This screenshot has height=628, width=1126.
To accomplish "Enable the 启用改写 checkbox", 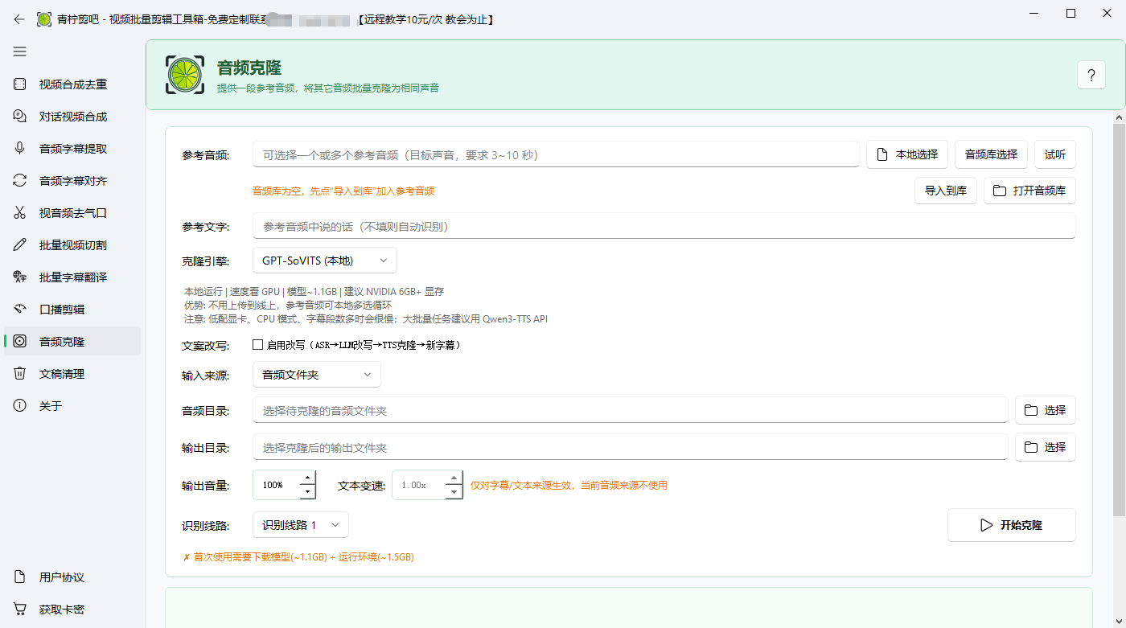I will pos(257,344).
